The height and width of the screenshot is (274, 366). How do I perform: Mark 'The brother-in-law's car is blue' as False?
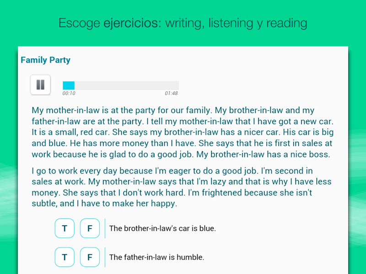(x=90, y=228)
